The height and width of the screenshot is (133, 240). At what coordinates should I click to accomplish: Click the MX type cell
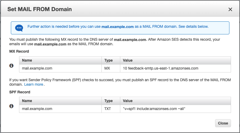pos(107,68)
